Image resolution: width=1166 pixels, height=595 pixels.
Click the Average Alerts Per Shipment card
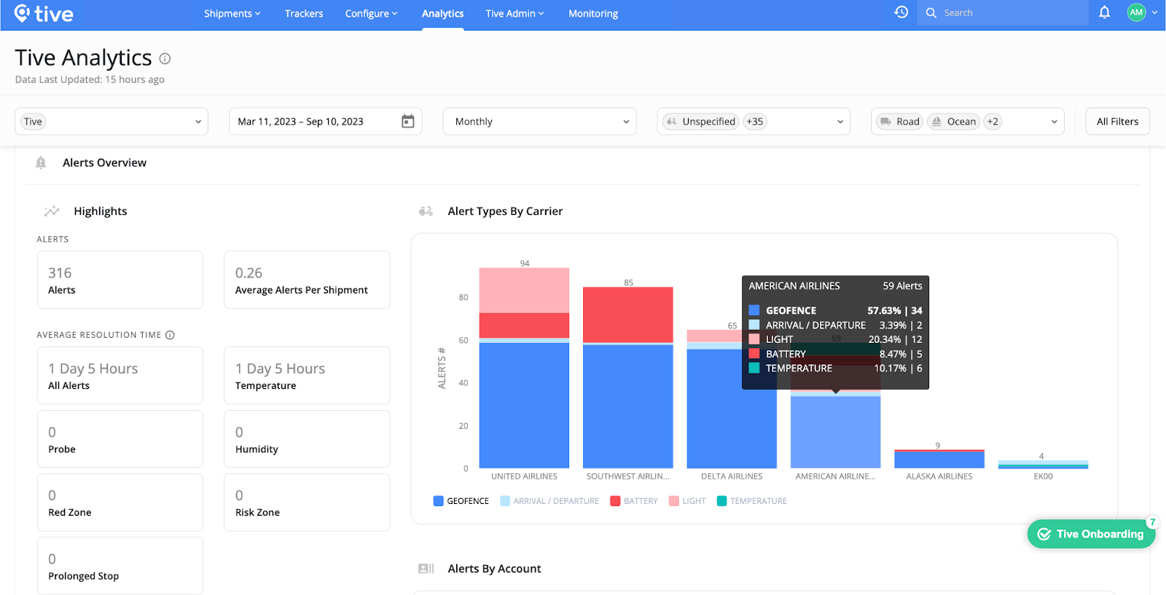(x=307, y=280)
